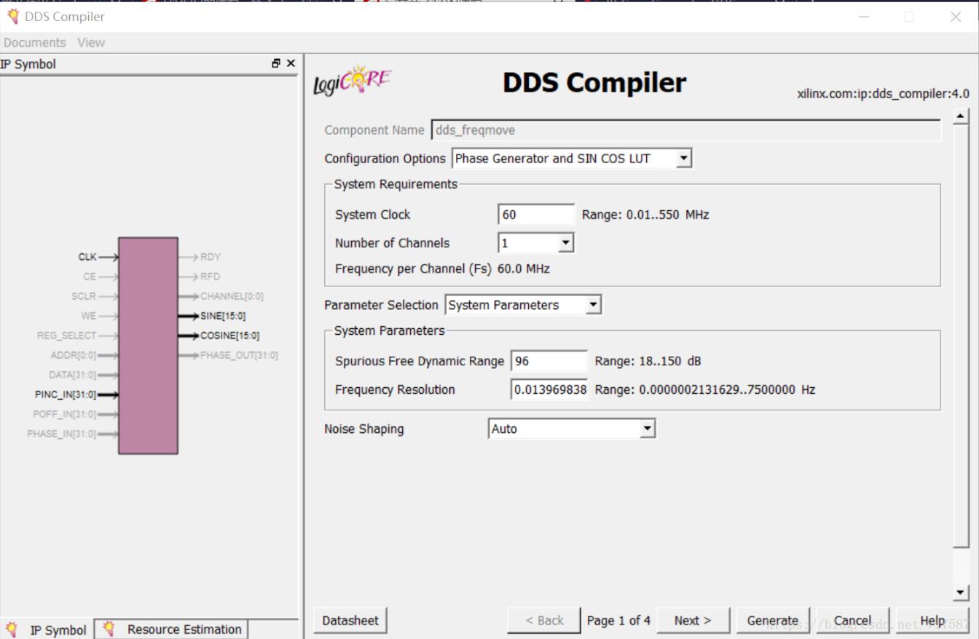Open the View menu
The width and height of the screenshot is (979, 639).
coord(90,42)
